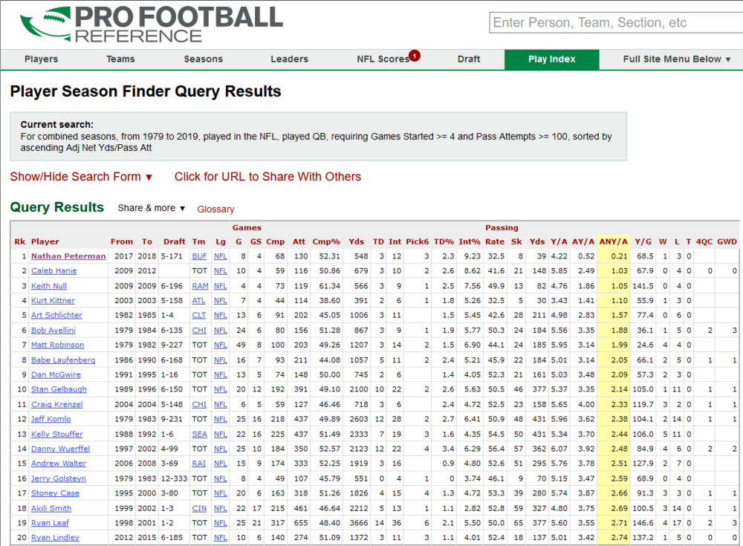Open the Players menu
This screenshot has width=743, height=546.
[41, 59]
